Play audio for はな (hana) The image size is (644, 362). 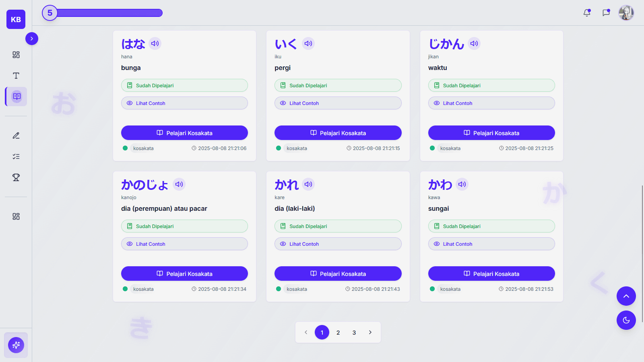155,43
